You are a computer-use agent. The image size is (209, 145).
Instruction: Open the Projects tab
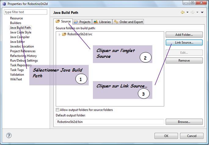[82, 22]
